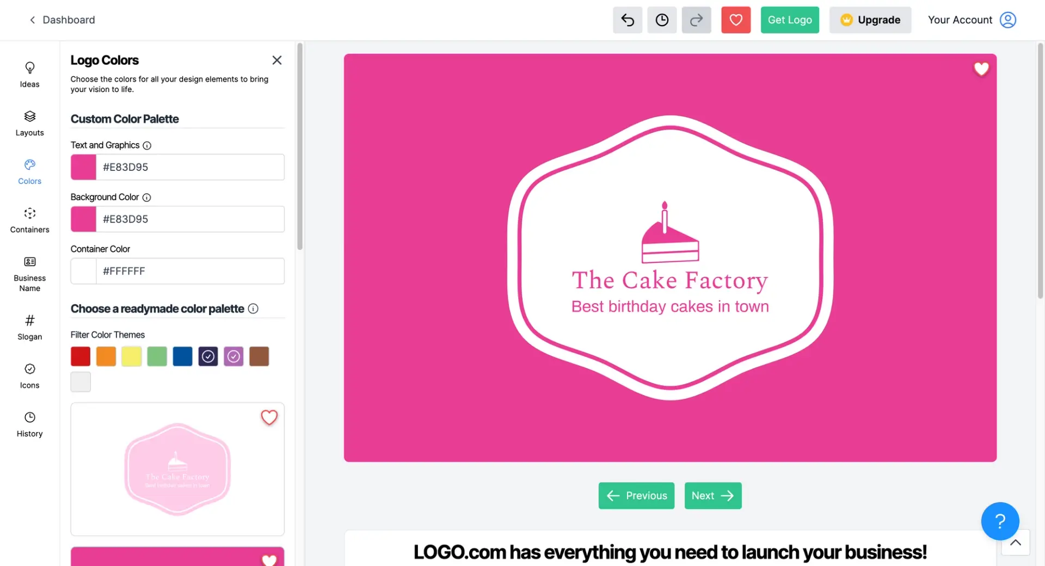Screen dimensions: 1045x566
Task: Toggle the purple color theme filter
Action: pyautogui.click(x=233, y=356)
